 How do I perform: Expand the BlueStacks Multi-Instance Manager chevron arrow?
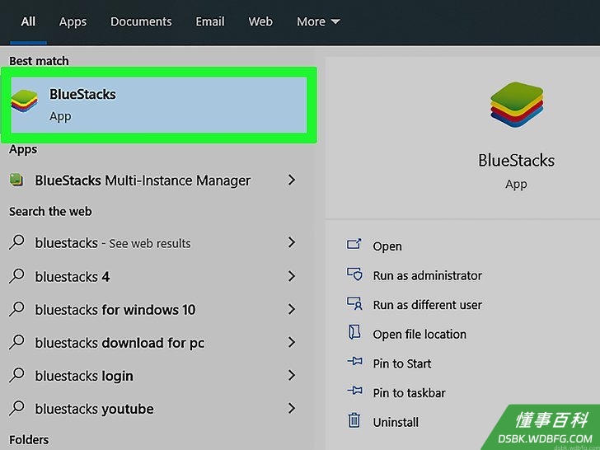coord(292,180)
